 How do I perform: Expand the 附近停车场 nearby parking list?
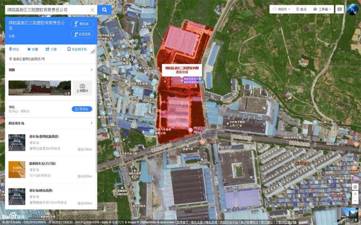[x=92, y=124]
